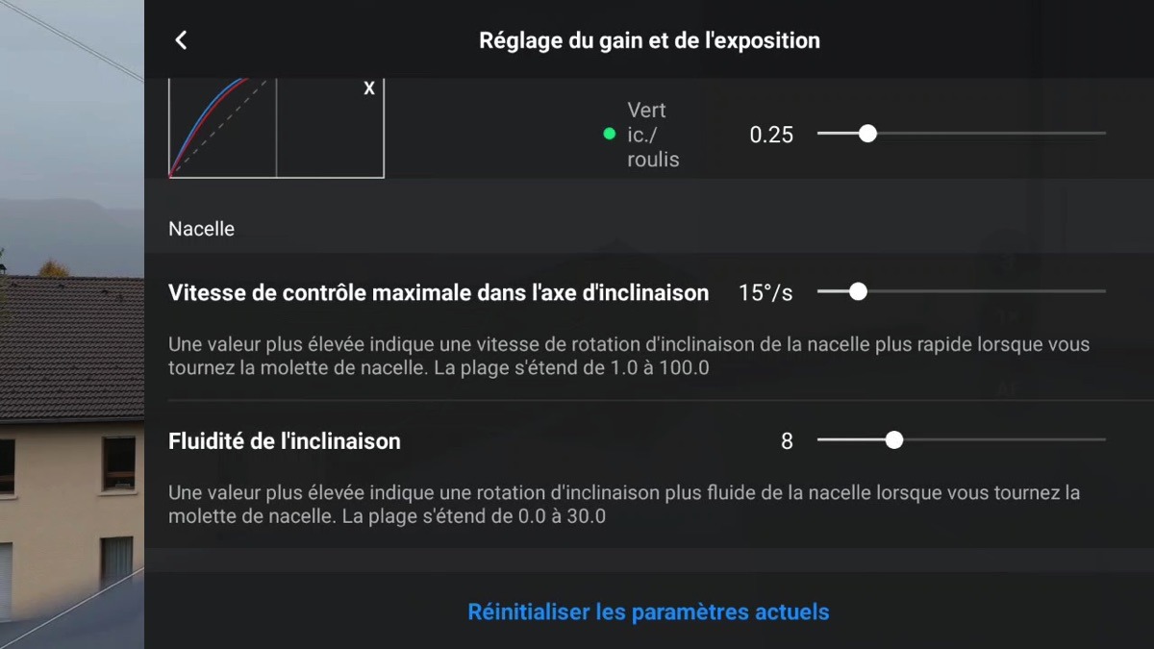Click the green dot beside Vert ic./roulis
Screen dimensions: 1154x649
coord(609,135)
